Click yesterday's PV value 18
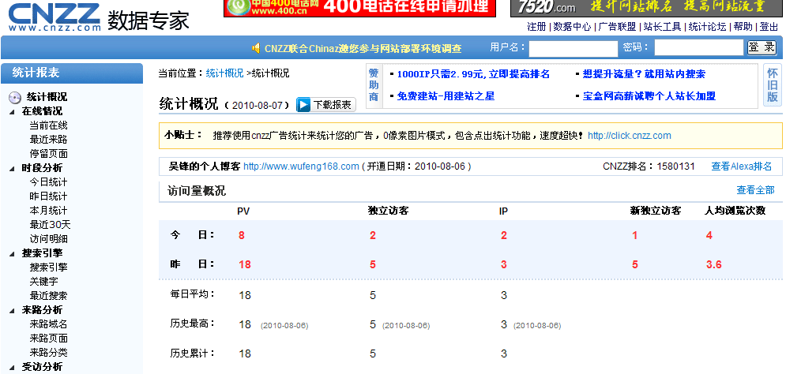The width and height of the screenshot is (786, 374). (x=245, y=264)
